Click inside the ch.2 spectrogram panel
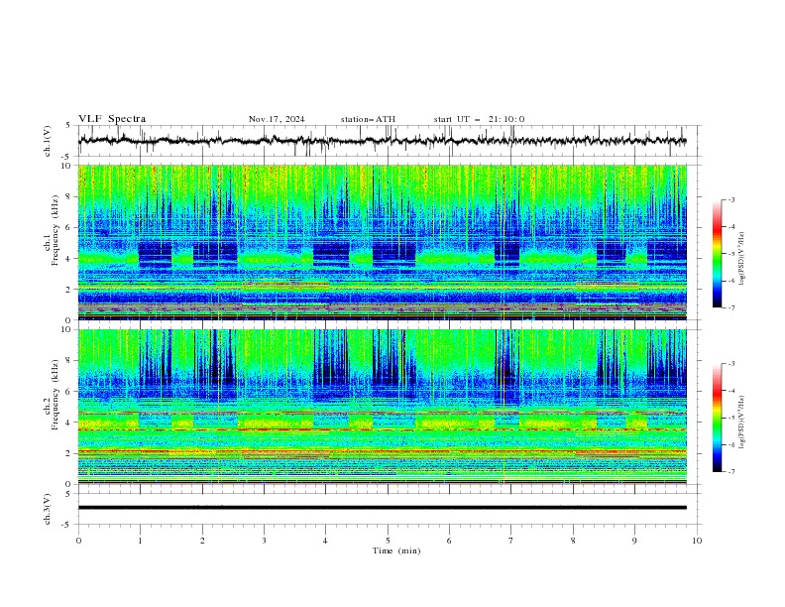 (x=383, y=407)
